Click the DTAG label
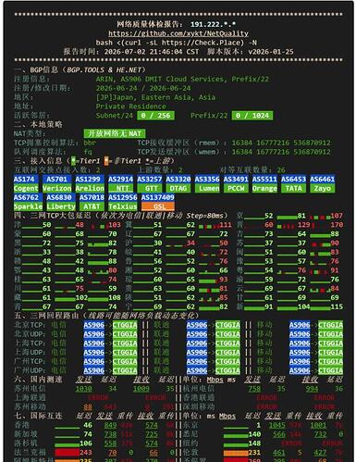This screenshot has width=356, height=462. click(x=178, y=188)
